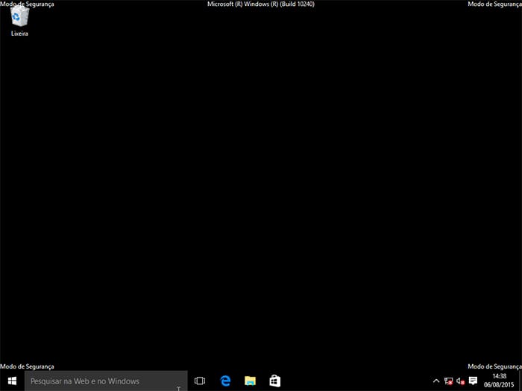Open Task View from the taskbar
Viewport: 522px width, 391px height.
(200, 381)
